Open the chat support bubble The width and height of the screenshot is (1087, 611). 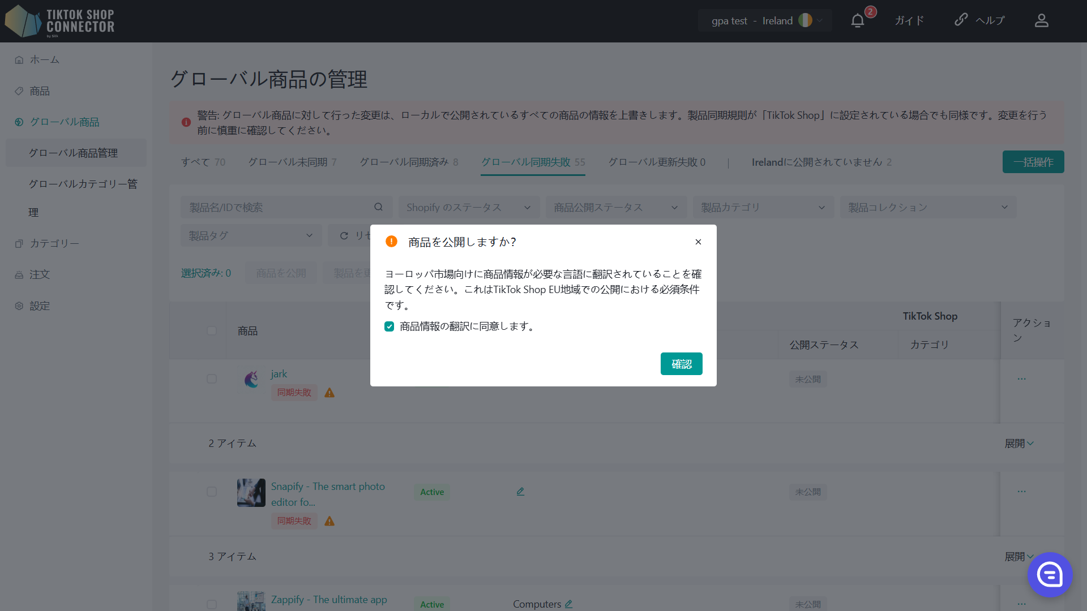pos(1050,575)
